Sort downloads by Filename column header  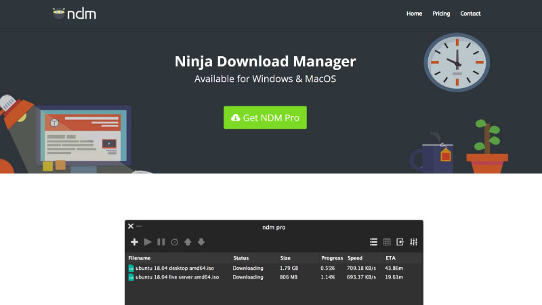(139, 258)
